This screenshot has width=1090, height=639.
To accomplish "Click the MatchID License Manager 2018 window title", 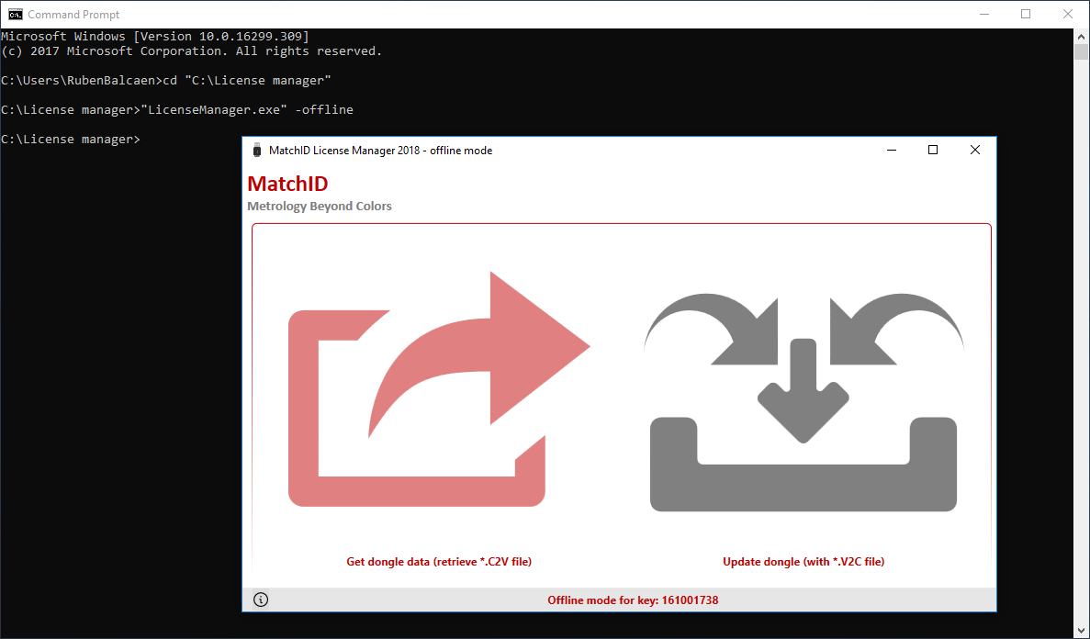I will [x=380, y=151].
